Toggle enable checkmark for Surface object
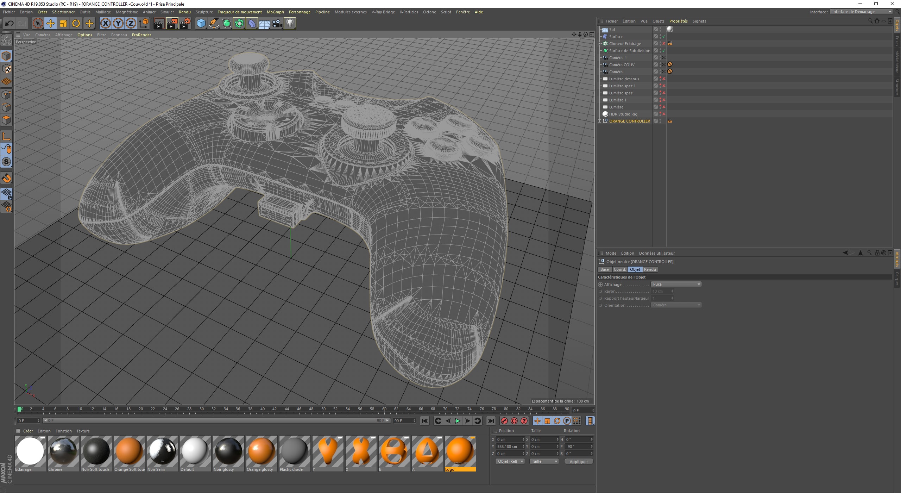Screen dimensions: 901x493 664,37
